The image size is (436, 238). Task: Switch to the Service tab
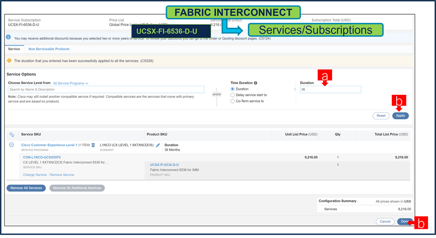coord(14,49)
